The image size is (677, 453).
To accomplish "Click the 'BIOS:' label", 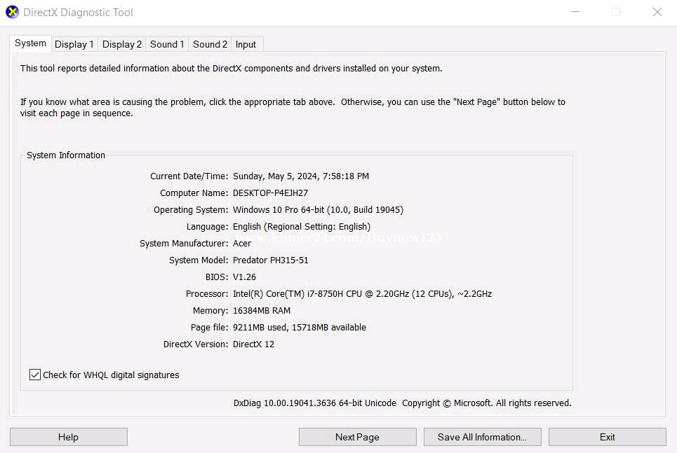I will tap(217, 277).
